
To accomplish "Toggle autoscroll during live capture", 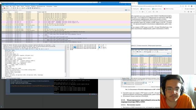I will [x=28, y=8].
